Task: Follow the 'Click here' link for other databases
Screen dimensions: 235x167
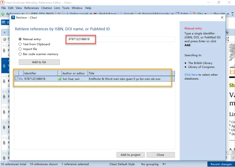Action: [x=191, y=75]
